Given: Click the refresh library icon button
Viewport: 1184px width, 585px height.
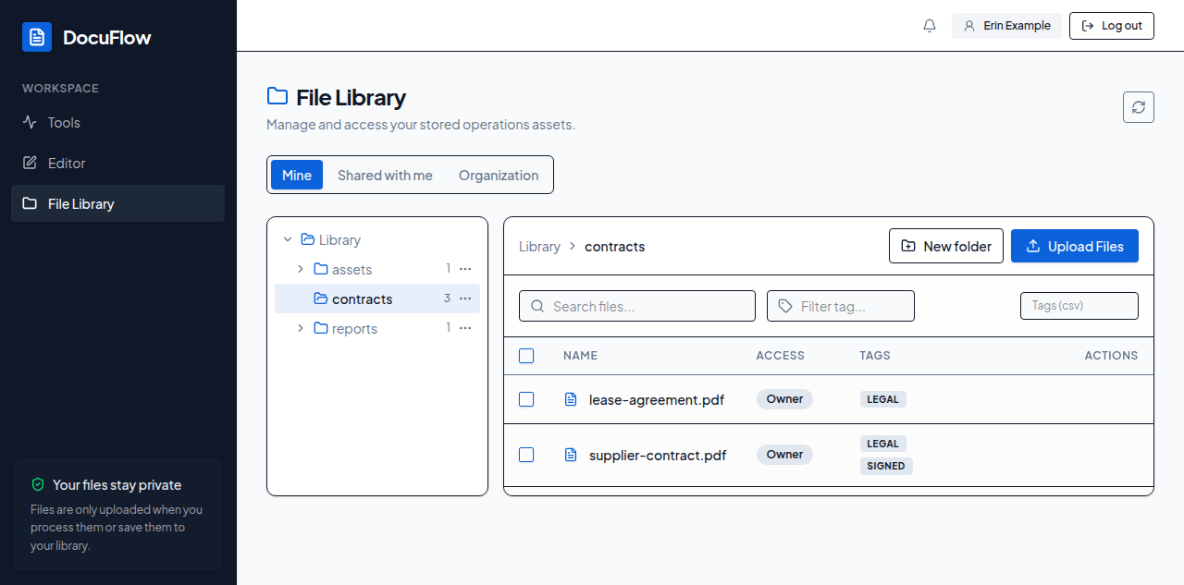Looking at the screenshot, I should 1139,107.
